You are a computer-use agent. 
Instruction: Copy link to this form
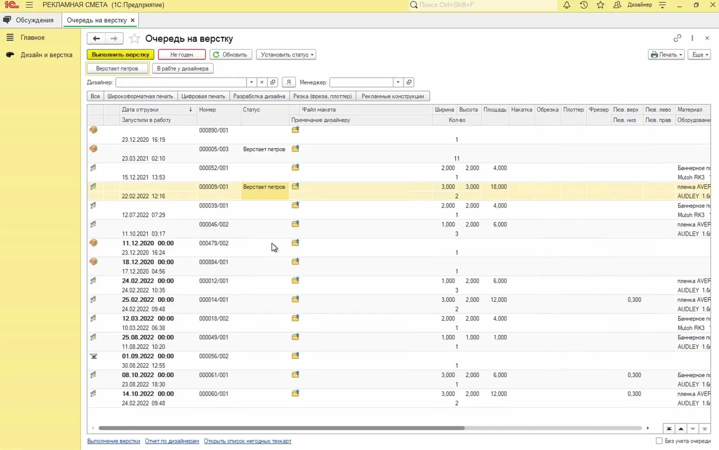tap(677, 38)
